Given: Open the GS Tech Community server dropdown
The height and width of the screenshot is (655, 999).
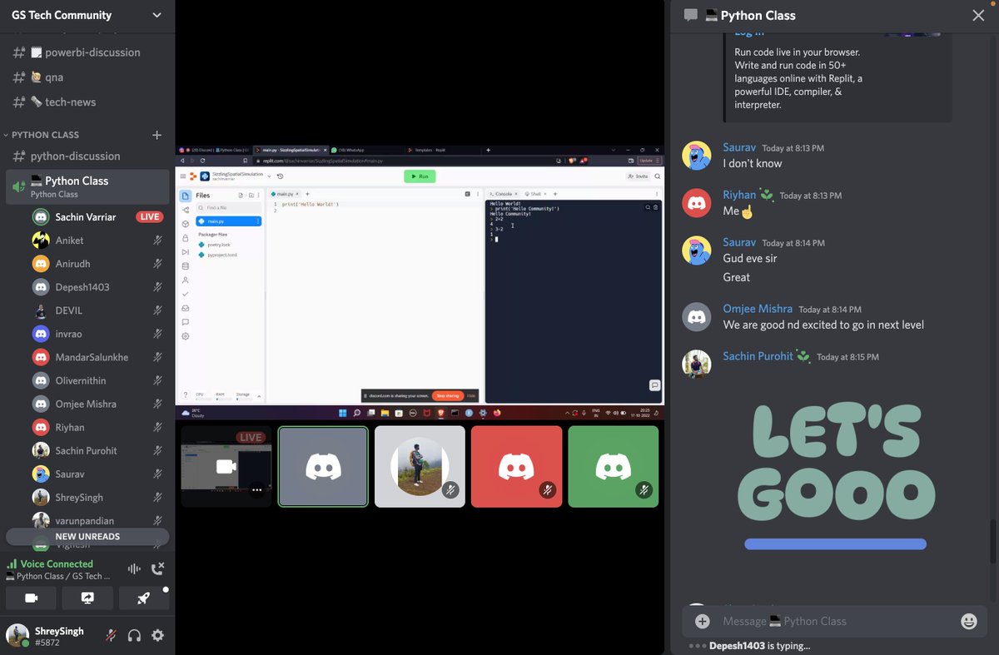Looking at the screenshot, I should click(87, 15).
